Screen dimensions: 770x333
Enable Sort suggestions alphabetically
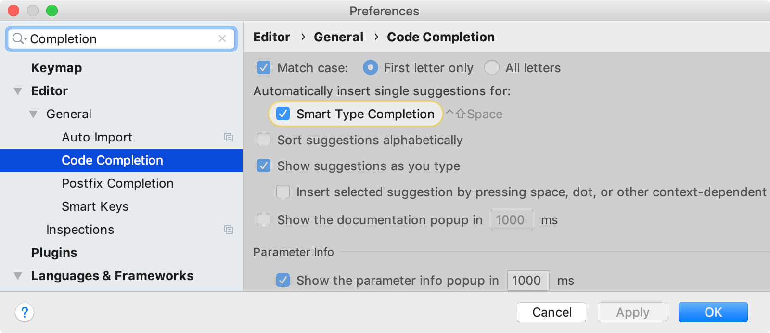pos(263,140)
